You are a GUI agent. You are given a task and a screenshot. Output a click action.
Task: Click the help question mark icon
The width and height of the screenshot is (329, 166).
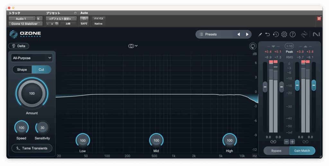coord(292,34)
